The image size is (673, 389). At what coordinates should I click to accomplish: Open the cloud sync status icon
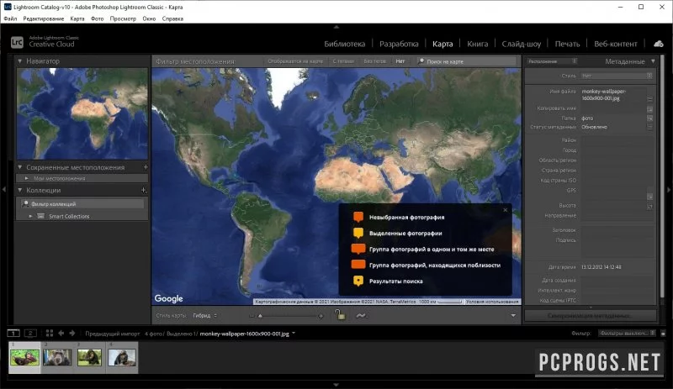pos(659,44)
